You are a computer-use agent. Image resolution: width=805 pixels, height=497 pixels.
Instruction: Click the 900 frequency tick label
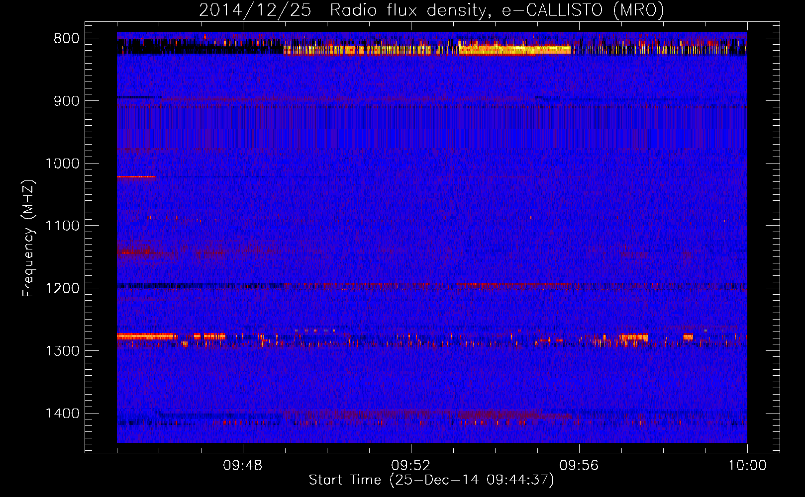pos(66,101)
